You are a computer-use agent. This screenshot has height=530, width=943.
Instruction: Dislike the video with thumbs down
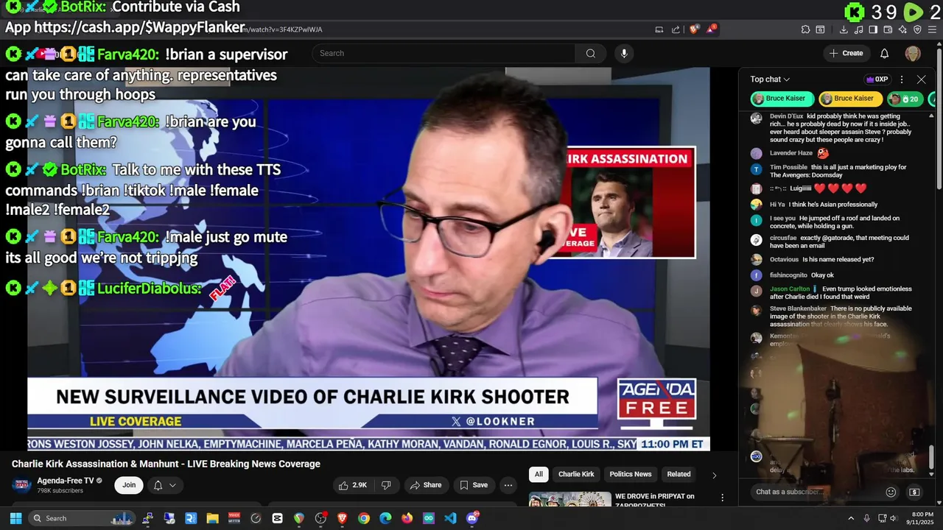386,485
